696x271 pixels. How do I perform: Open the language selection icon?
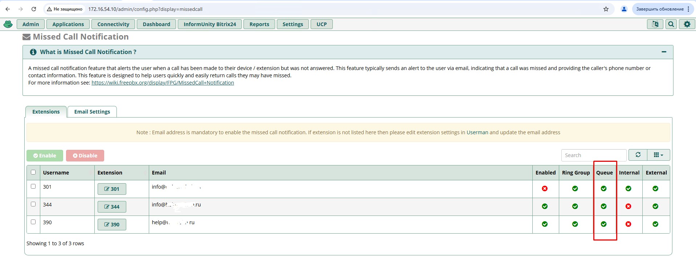(x=655, y=24)
